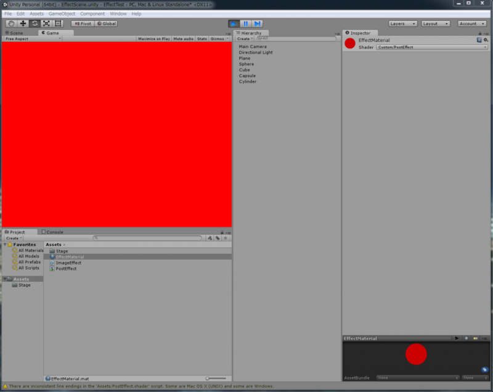Image resolution: width=493 pixels, height=392 pixels.
Task: Click the material inspector gear icon
Action: click(x=486, y=40)
